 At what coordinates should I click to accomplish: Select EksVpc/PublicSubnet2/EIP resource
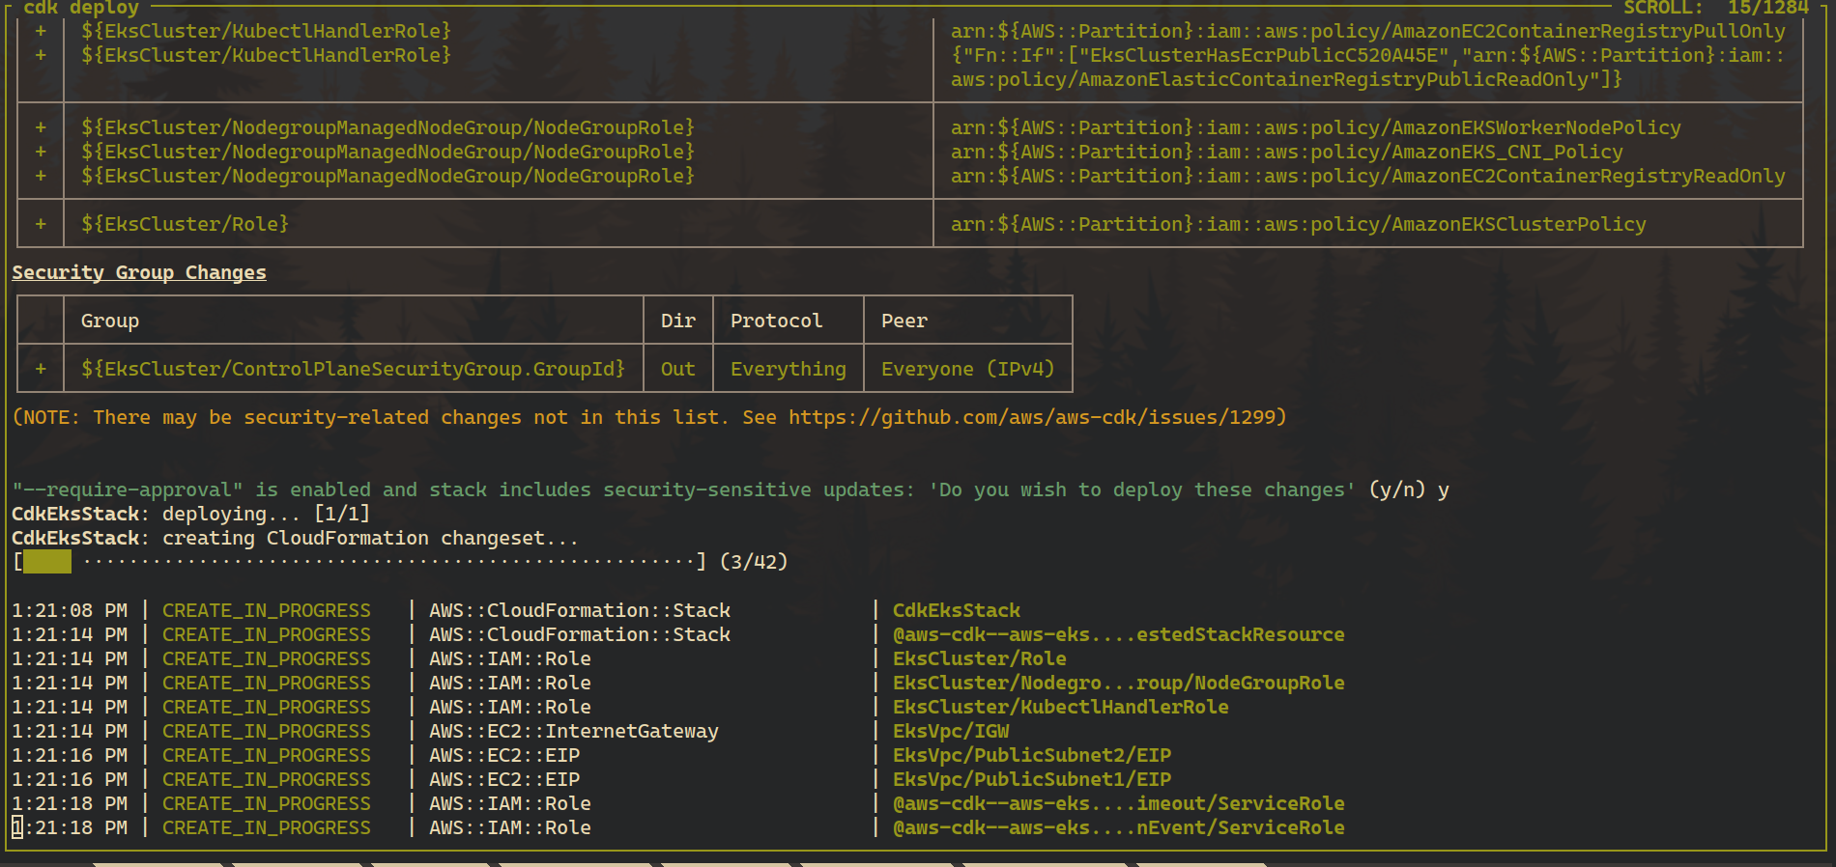pos(1032,755)
